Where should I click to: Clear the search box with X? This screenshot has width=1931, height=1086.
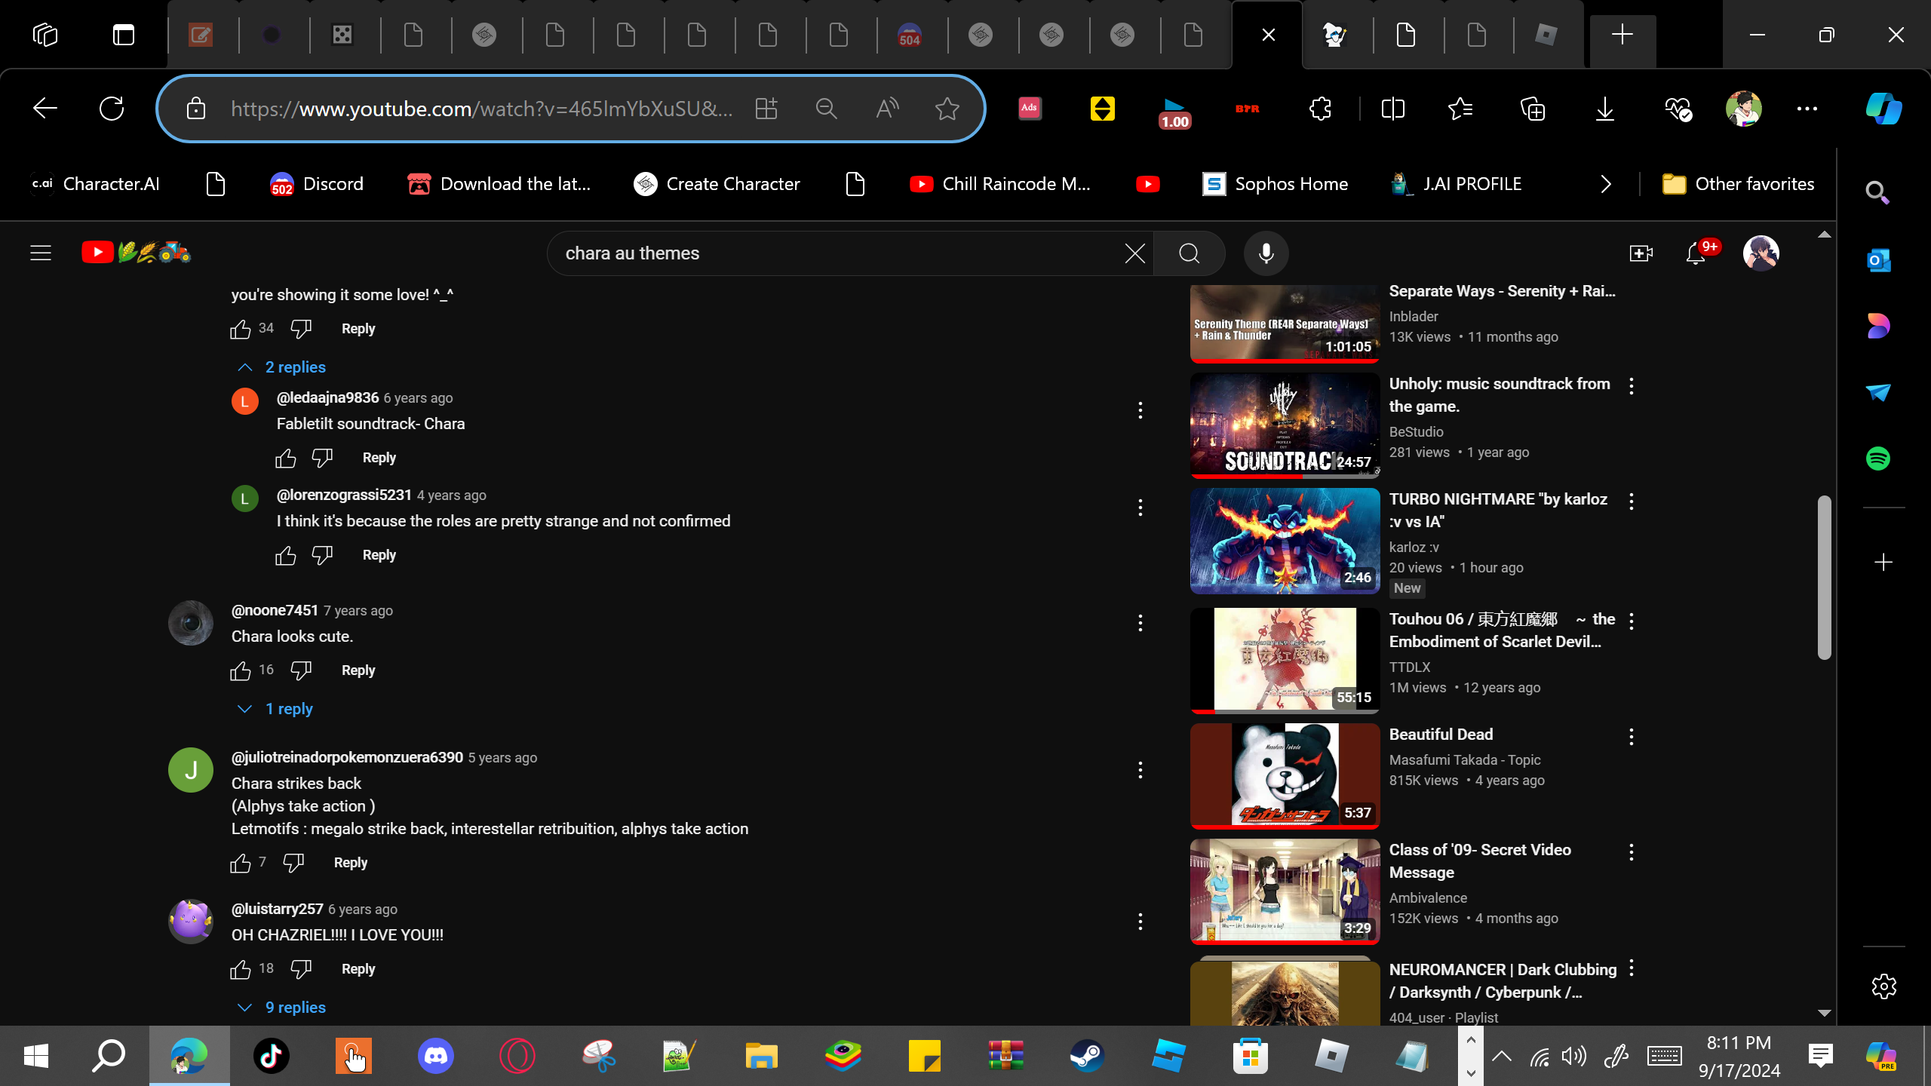(x=1134, y=253)
